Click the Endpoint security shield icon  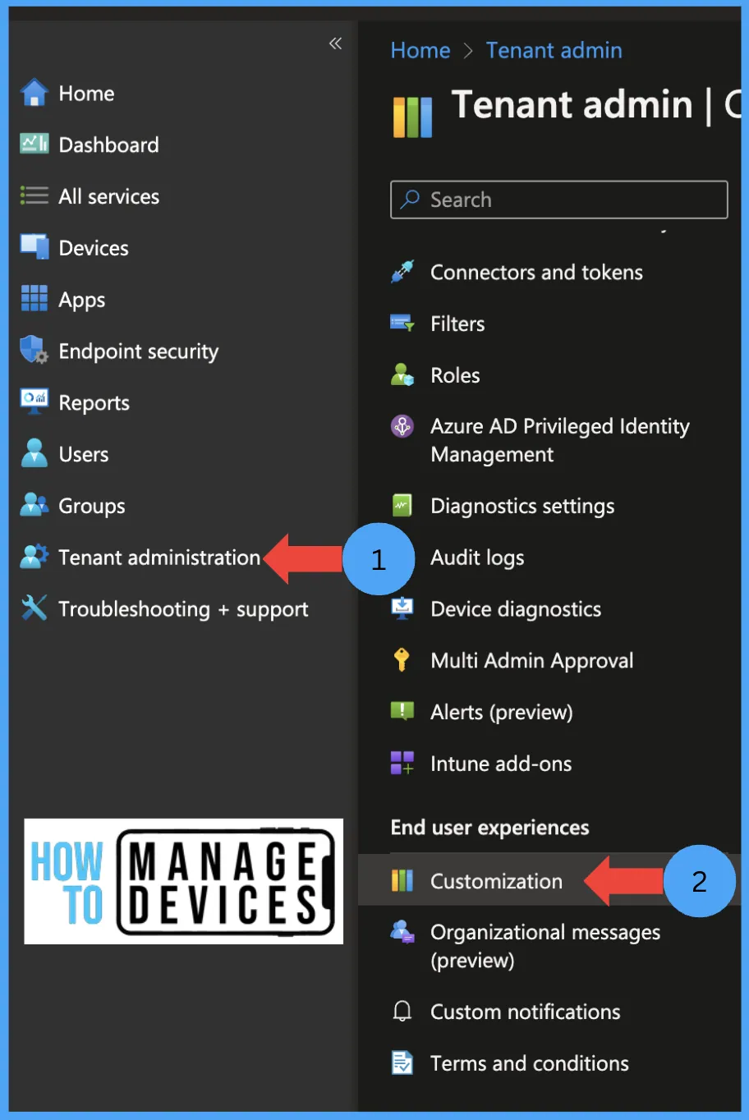pyautogui.click(x=34, y=350)
